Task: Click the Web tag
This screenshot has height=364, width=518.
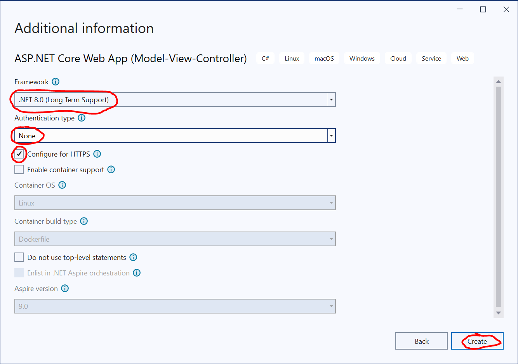Action: [x=462, y=58]
